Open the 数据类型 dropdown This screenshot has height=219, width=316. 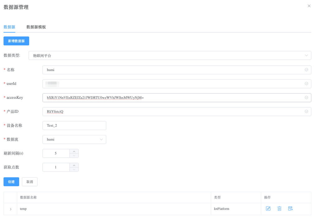click(170, 56)
